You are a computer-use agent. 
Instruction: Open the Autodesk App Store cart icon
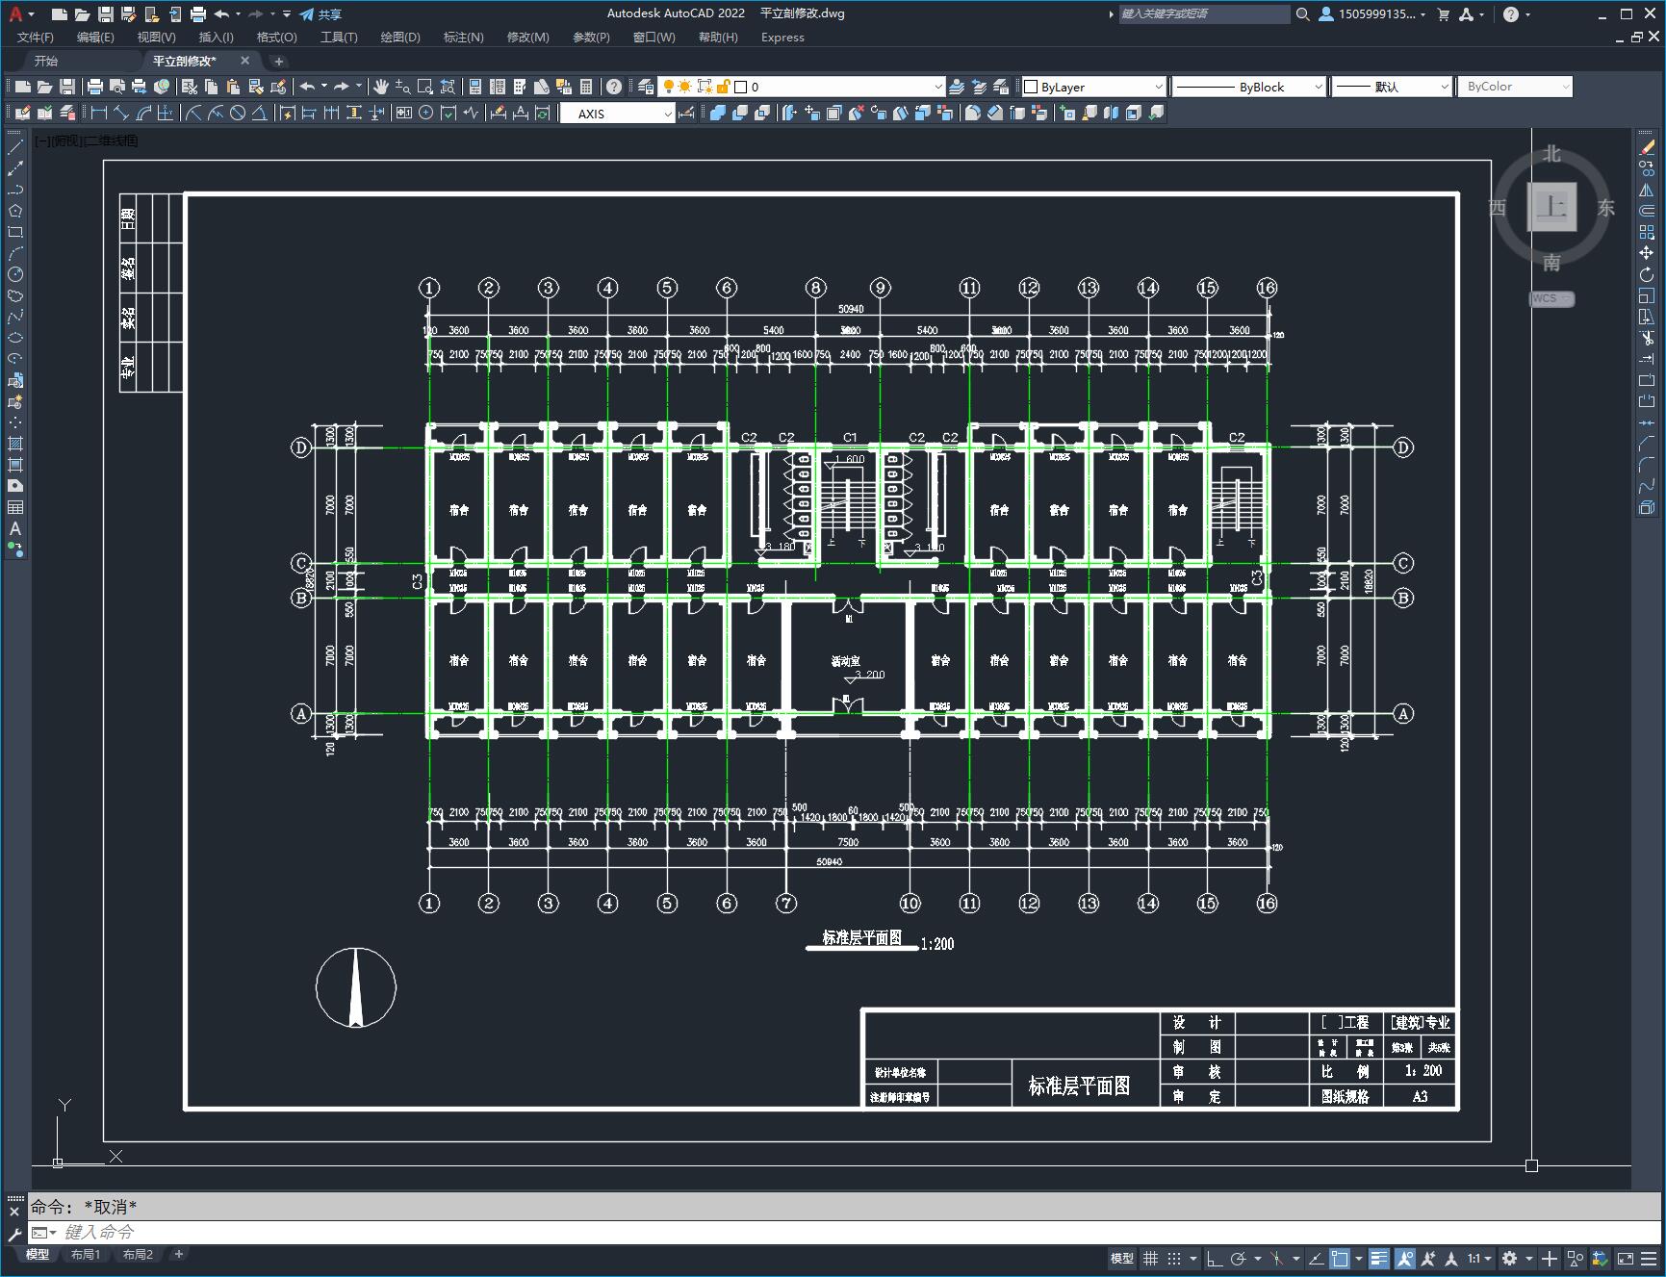1443,13
